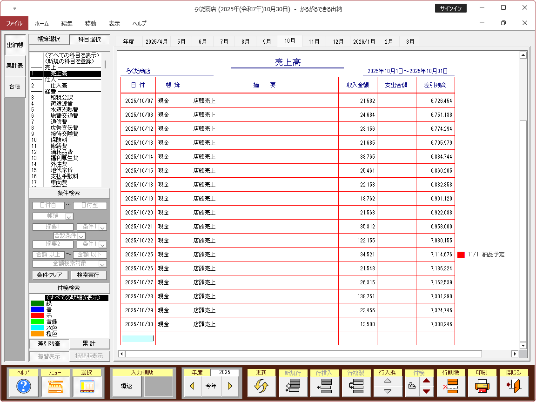Click the Update (更新) refresh arrows icon
This screenshot has height=402, width=536.
coord(261,386)
